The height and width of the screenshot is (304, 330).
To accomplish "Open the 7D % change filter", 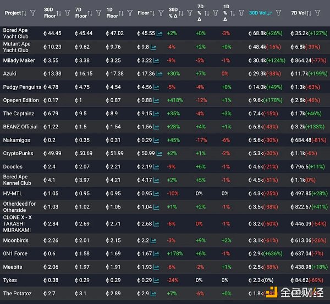I will click(216, 13).
